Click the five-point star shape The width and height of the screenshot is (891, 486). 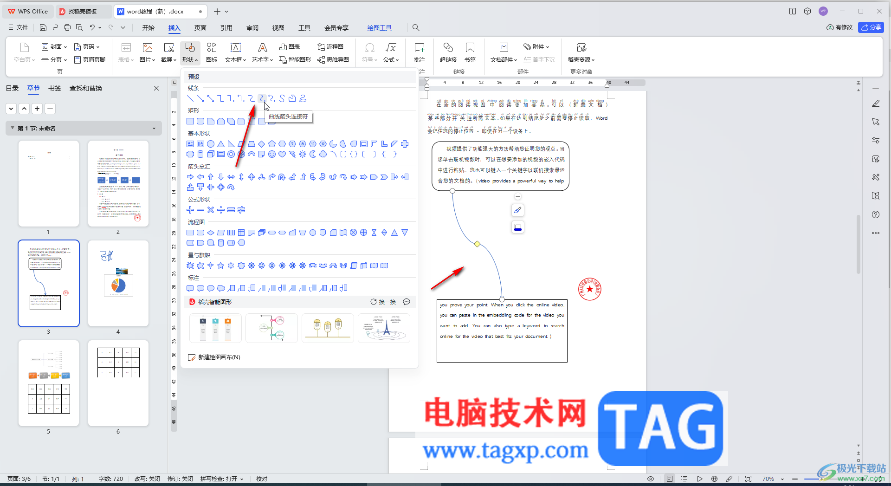click(221, 266)
